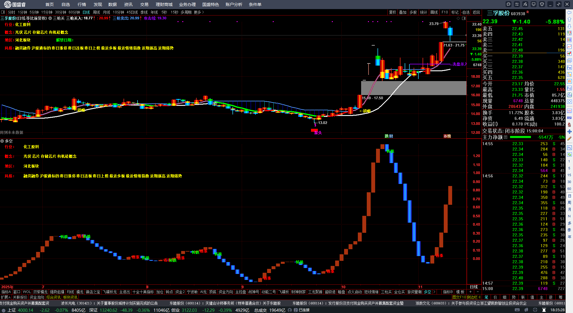Open the 行情 menu

click(82, 4)
